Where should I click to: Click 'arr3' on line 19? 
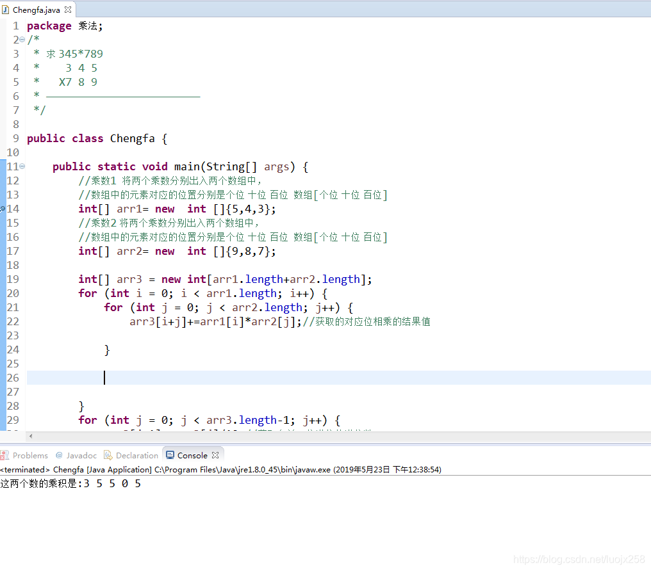tap(129, 280)
